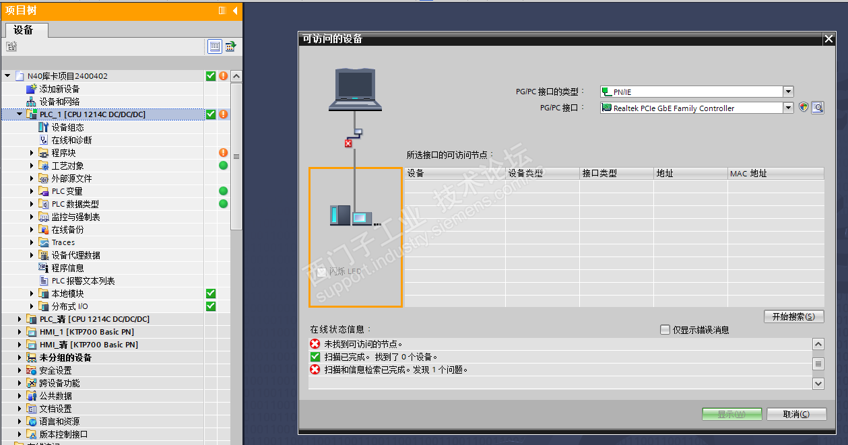Select the 跨设备功能 tree item
The image size is (848, 445).
point(60,383)
